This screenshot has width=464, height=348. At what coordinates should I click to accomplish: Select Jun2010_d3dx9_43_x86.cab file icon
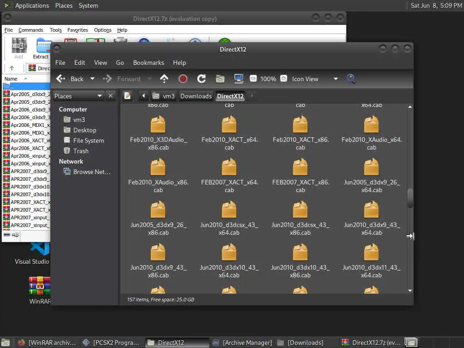(158, 252)
